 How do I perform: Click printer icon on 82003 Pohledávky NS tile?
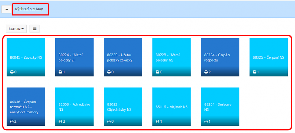click(x=60, y=122)
